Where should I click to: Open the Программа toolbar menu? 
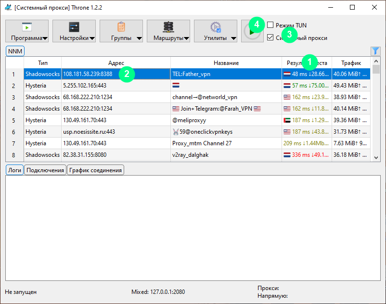pos(27,31)
